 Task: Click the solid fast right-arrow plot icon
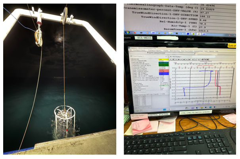pos(179,60)
